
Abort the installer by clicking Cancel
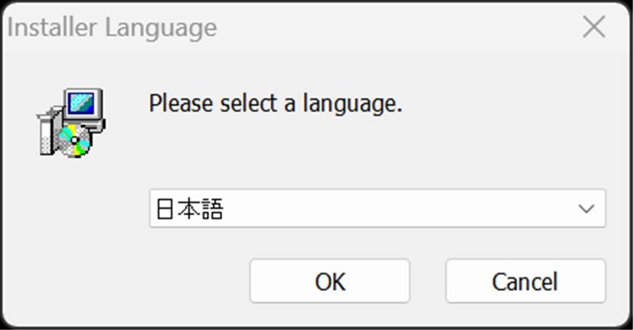(x=525, y=281)
